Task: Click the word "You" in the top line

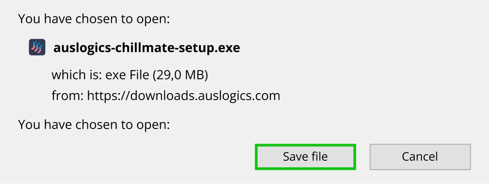Action: click(27, 19)
